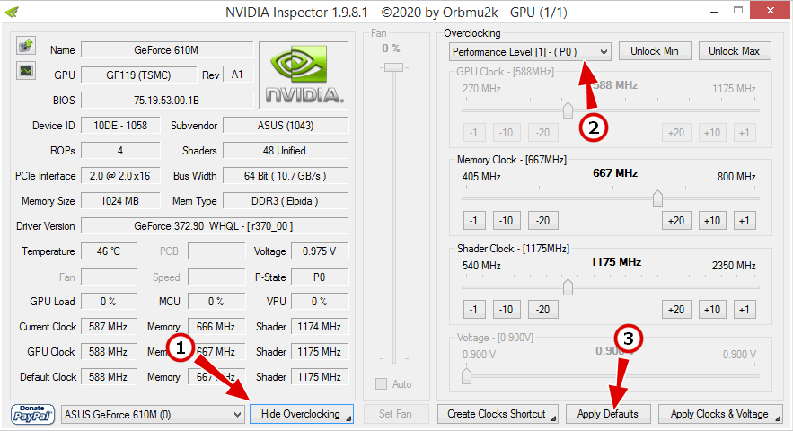Viewport: 793px width, 431px height.
Task: Click the NVIDIA Inspector title bar icon
Action: (13, 11)
